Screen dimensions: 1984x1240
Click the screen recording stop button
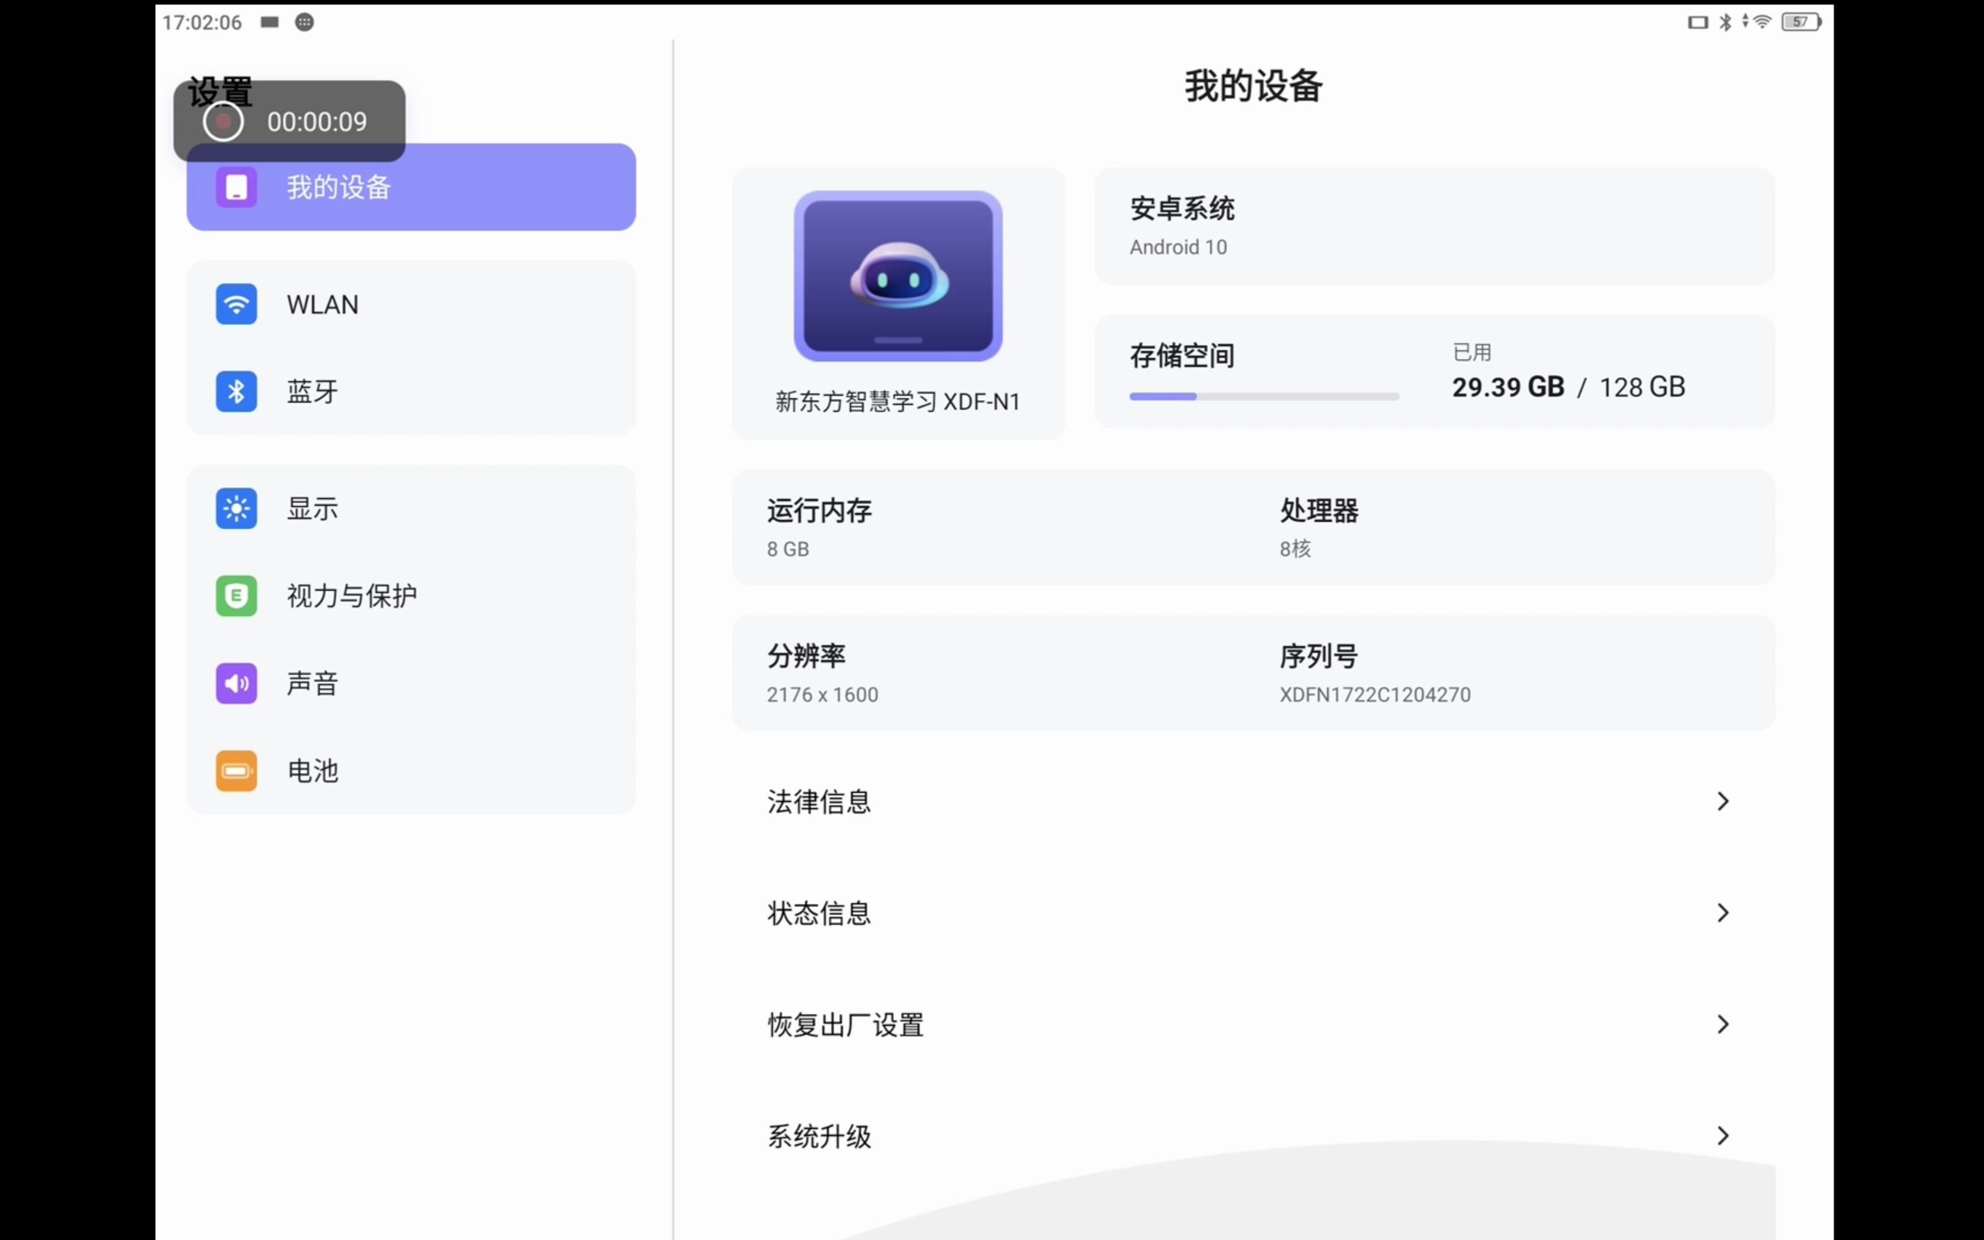(x=223, y=121)
